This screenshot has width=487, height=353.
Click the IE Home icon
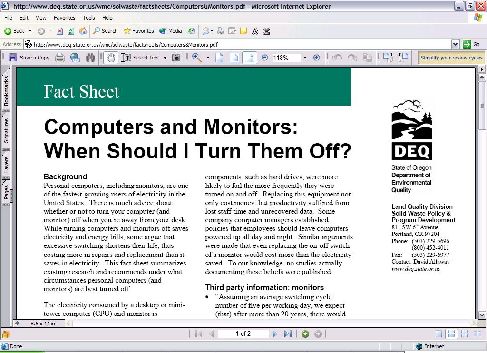(83, 31)
